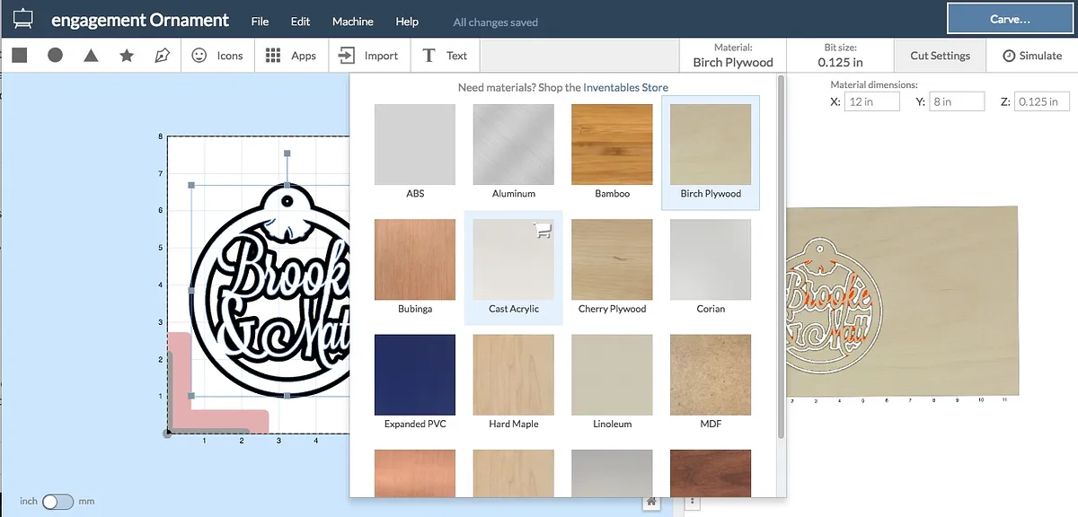Choose Aluminum material
This screenshot has height=517, width=1078.
[514, 152]
